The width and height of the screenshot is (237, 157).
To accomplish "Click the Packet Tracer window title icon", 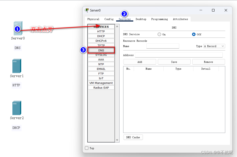I will point(87,10).
